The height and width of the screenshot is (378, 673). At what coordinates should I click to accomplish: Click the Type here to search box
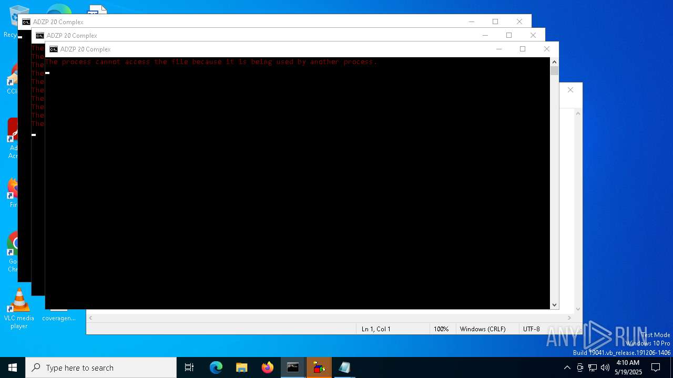tap(101, 367)
